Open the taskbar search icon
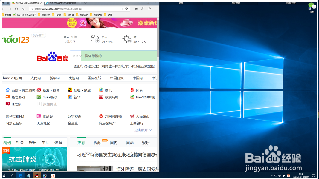The width and height of the screenshot is (319, 179). [x=12, y=175]
